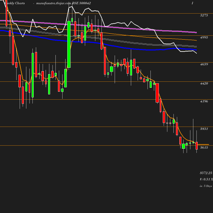Click the 4420 price level label
Screen dimensions: 213x213
tap(204, 83)
